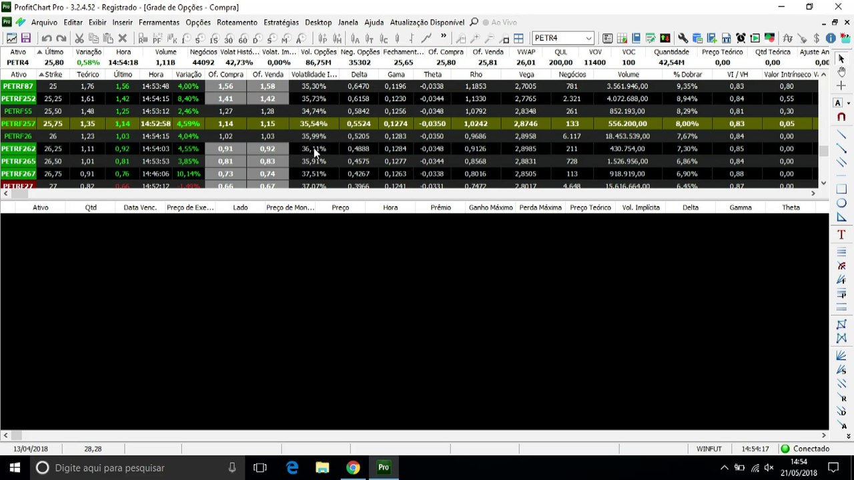The width and height of the screenshot is (854, 480).
Task: Open the Roteamento menu
Action: [x=237, y=23]
